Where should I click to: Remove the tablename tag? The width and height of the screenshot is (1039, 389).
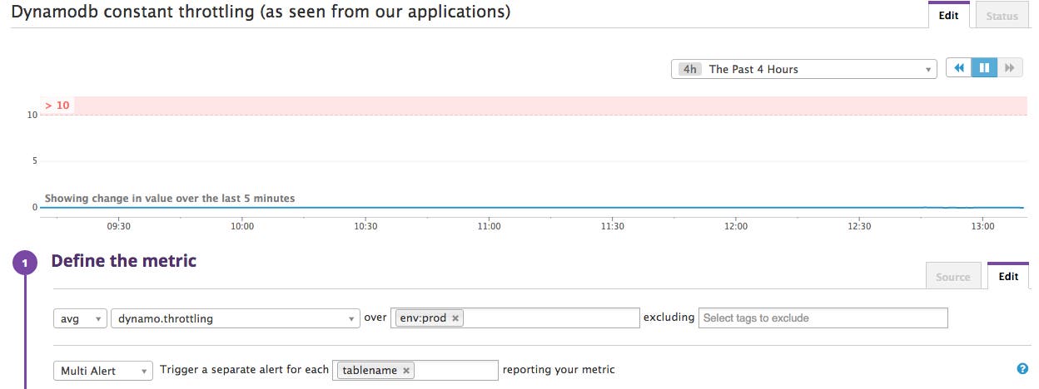click(405, 371)
